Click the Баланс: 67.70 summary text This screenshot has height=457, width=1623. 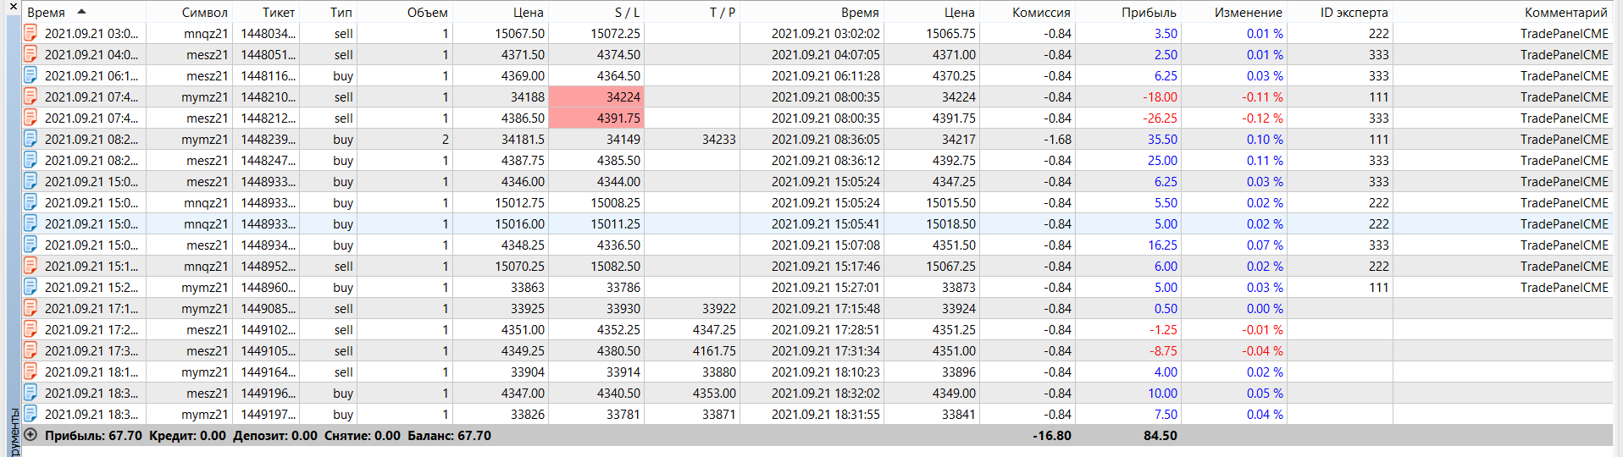[x=450, y=436]
